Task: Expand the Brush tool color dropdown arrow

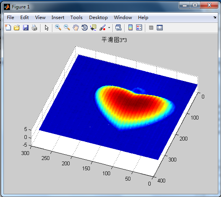Action: tap(109, 27)
